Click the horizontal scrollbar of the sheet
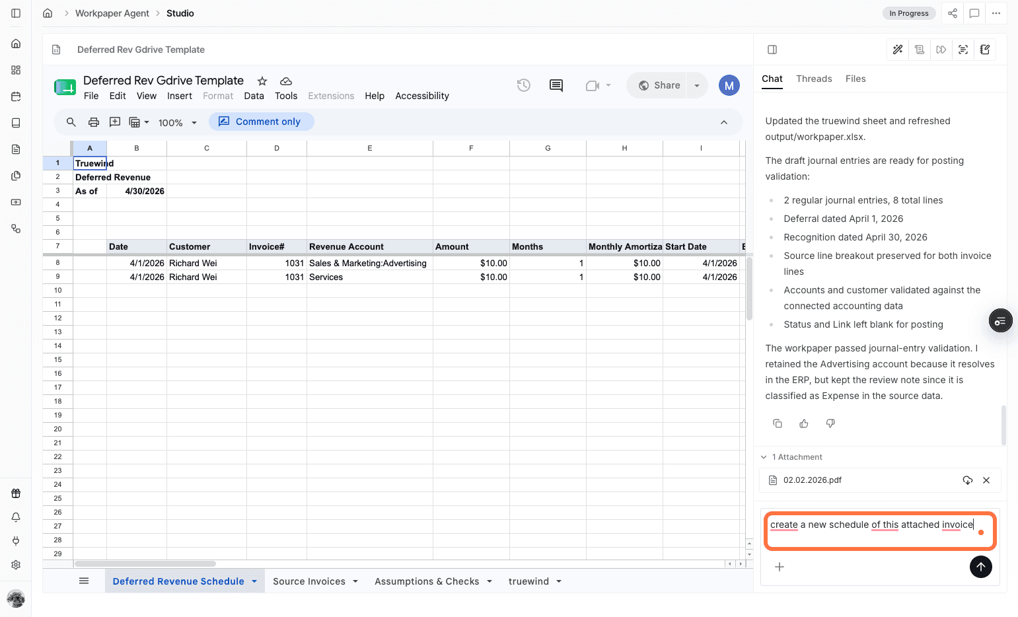Viewport: 1018px width, 617px height. 145,563
